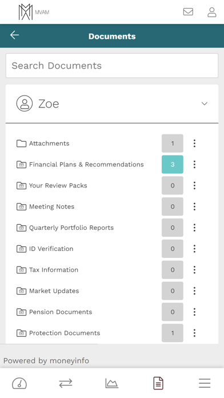Click the Attachments count badge showing 1
This screenshot has width=224, height=398.
(173, 144)
